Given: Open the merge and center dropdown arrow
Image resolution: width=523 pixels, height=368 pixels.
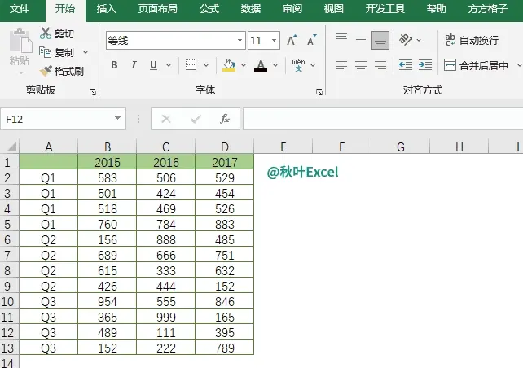Looking at the screenshot, I should [x=519, y=65].
